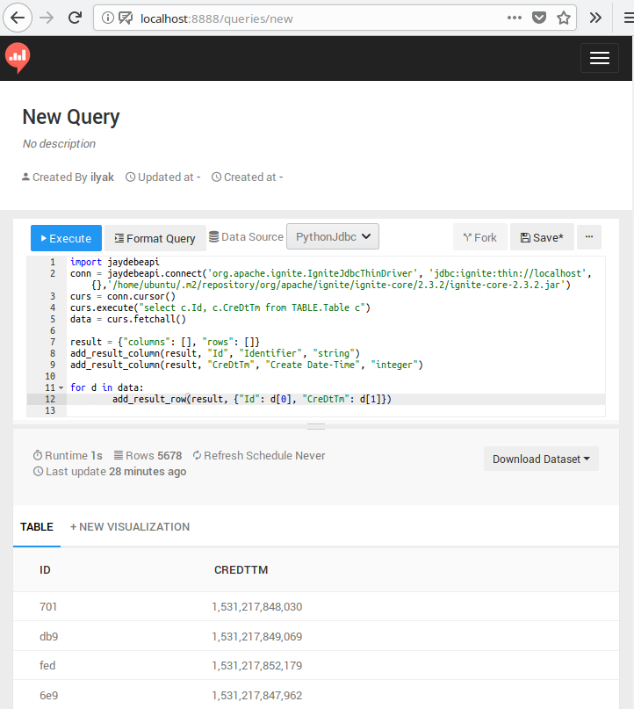The image size is (634, 709).
Task: Open the Download Dataset dropdown
Action: [x=541, y=459]
